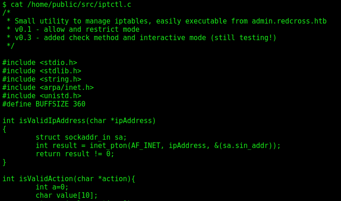The image size is (341, 201).
Task: Click the char value[10] declaration
Action: (x=67, y=195)
